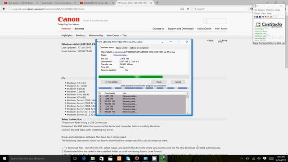Open File Explorer from taskbar
This screenshot has width=288, height=162.
pyautogui.click(x=93, y=158)
